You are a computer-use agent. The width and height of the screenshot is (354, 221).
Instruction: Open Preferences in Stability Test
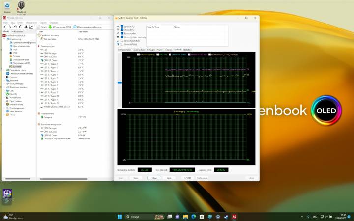coord(202,178)
